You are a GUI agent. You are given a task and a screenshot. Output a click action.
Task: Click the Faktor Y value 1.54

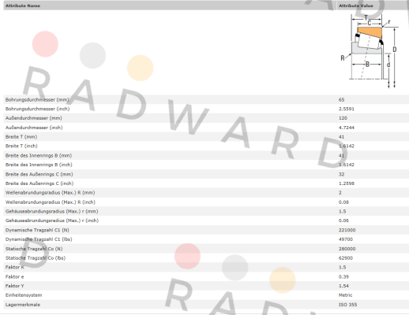pyautogui.click(x=343, y=286)
